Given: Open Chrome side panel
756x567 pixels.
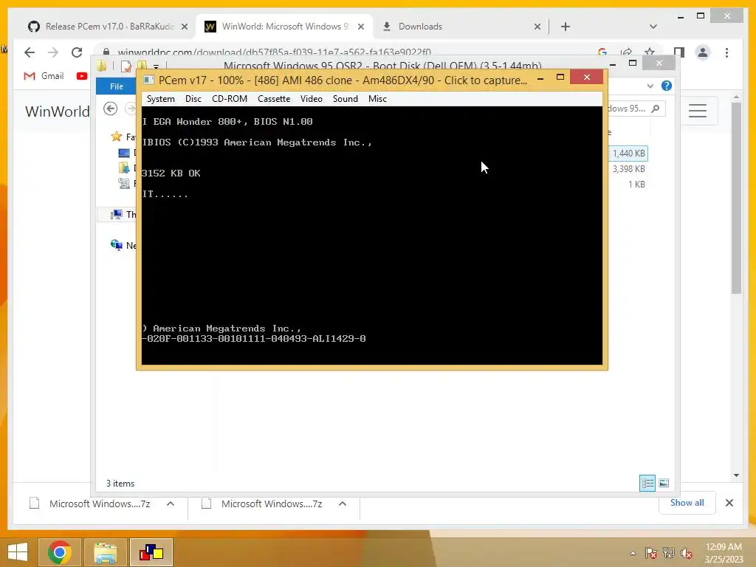Looking at the screenshot, I should [x=679, y=52].
